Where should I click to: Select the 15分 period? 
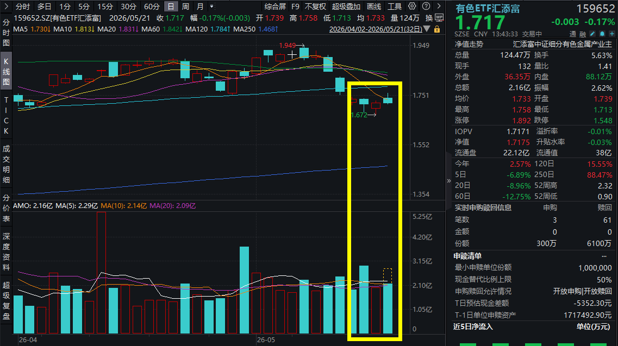click(x=105, y=7)
